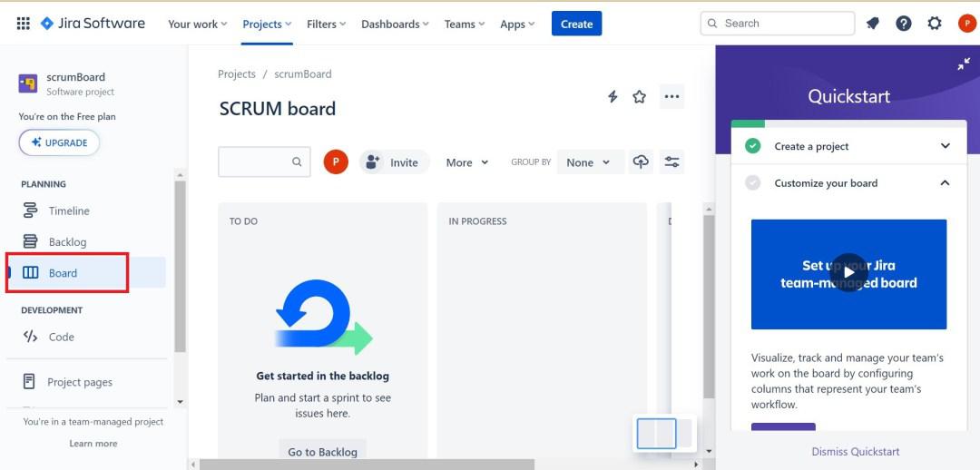Click Learn more link in sidebar
The width and height of the screenshot is (980, 470).
pyautogui.click(x=93, y=443)
